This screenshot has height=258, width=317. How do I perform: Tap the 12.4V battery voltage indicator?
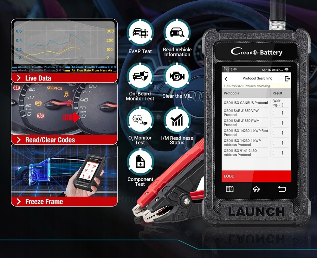click(230, 69)
